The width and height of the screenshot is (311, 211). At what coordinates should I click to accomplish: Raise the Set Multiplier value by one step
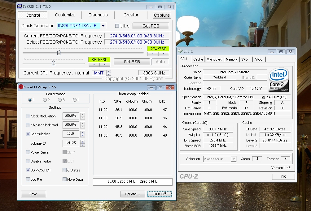82,132
